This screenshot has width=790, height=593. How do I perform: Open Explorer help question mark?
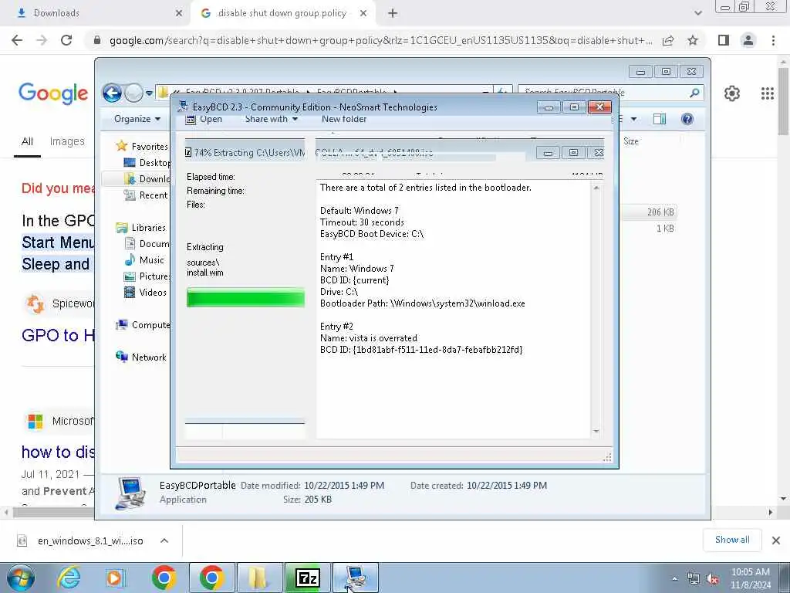click(687, 119)
